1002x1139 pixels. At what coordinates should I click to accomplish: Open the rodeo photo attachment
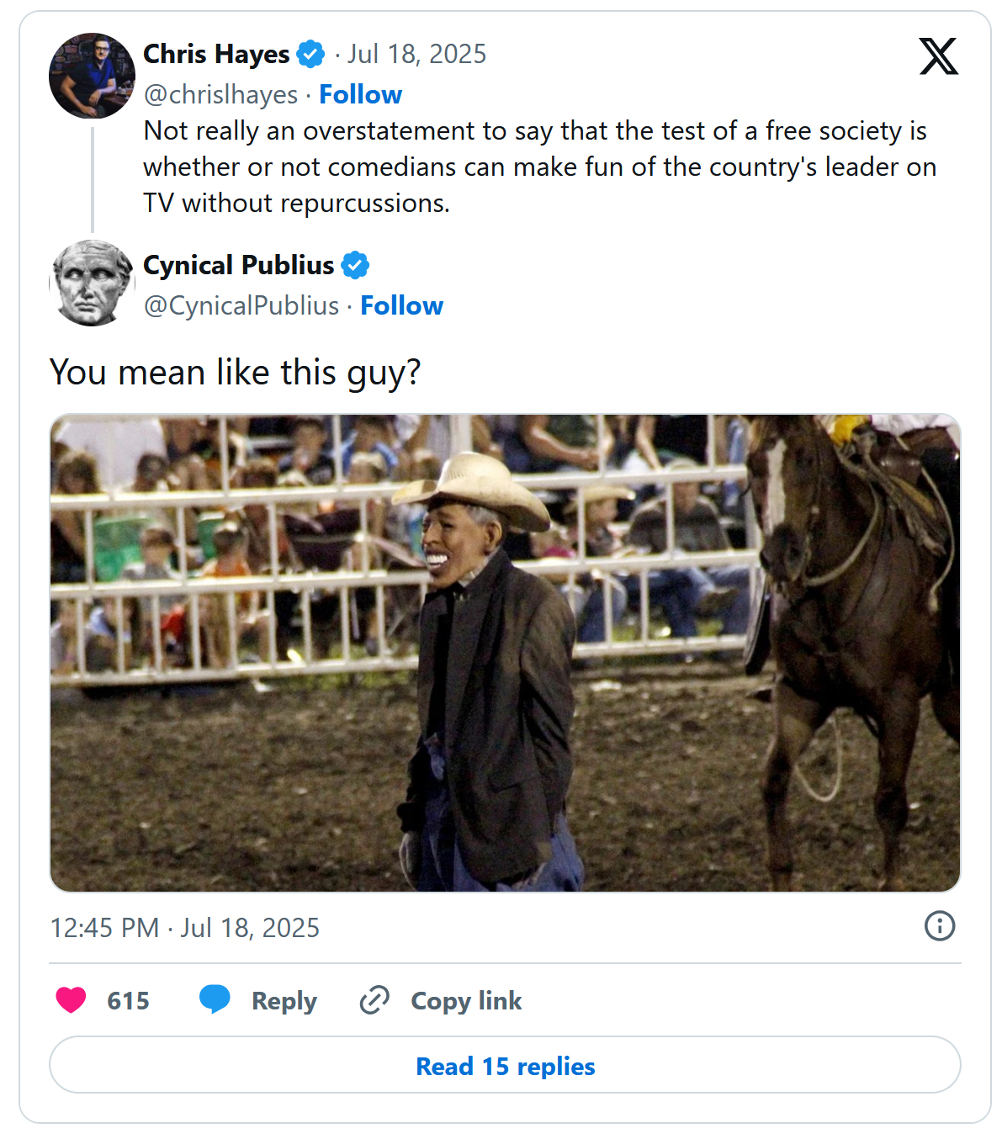pyautogui.click(x=505, y=653)
